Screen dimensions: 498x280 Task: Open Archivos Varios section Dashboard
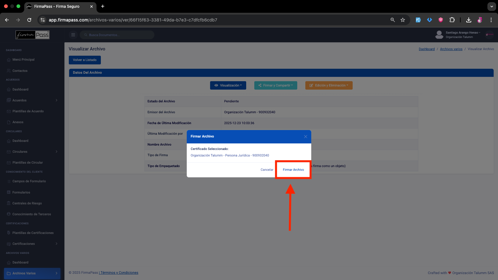[20, 262]
